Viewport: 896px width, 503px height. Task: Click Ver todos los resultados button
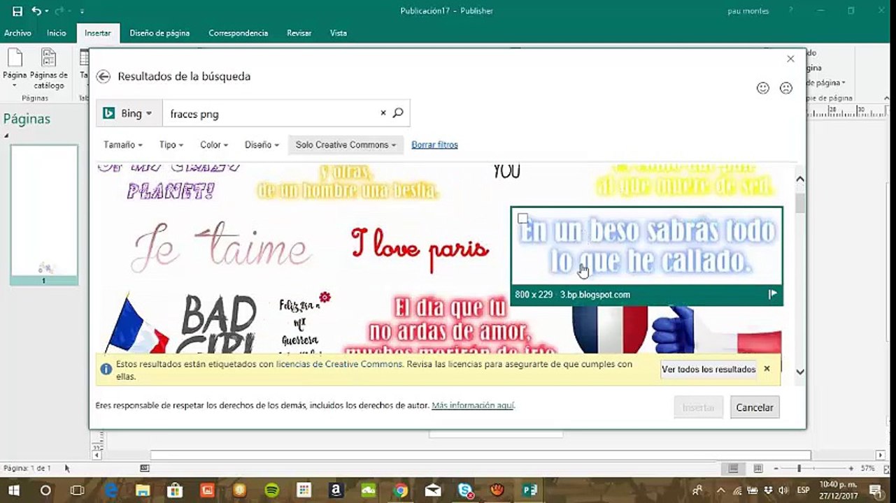coord(709,369)
